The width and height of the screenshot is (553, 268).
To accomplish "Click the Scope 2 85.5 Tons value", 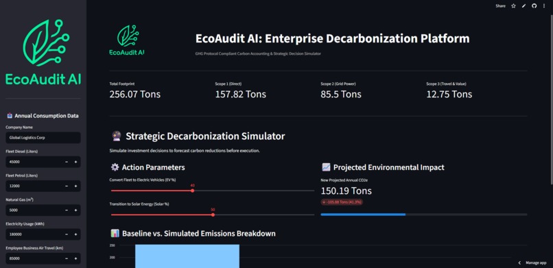I will 341,95.
